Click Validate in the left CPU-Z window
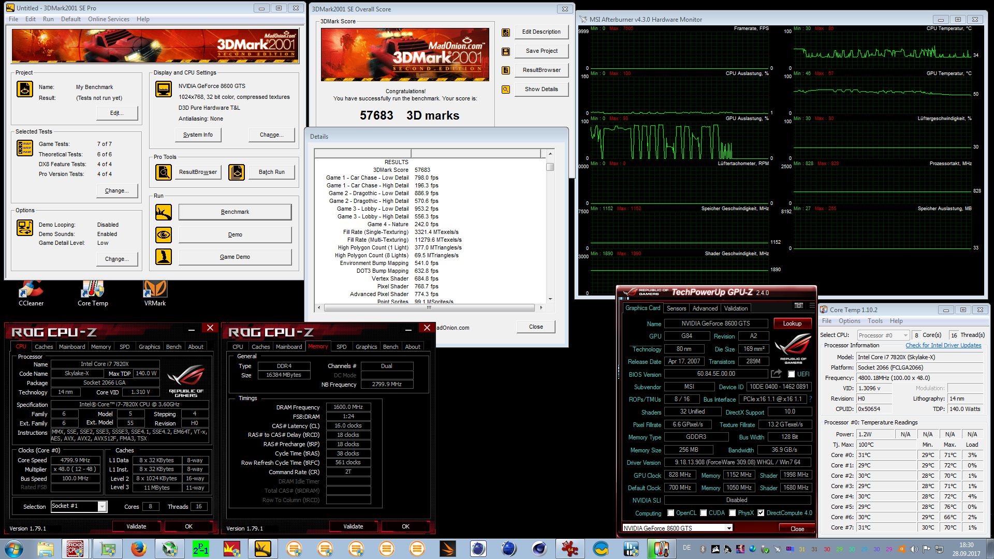The width and height of the screenshot is (994, 559). 136,526
